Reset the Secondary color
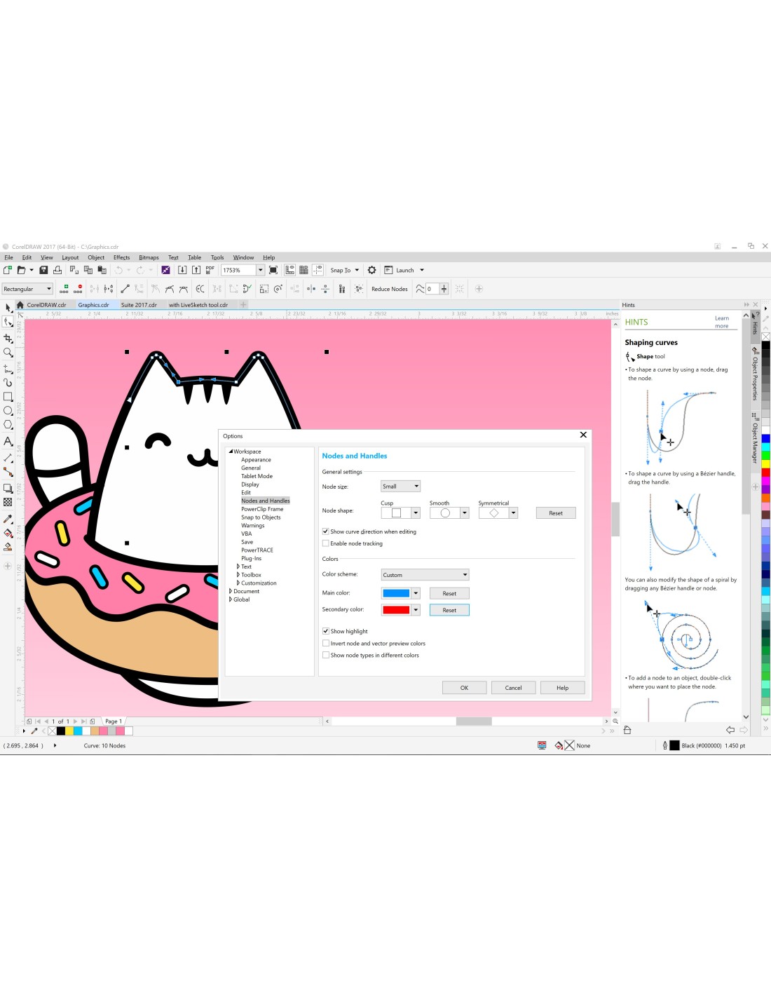The height and width of the screenshot is (997, 771). coord(449,610)
